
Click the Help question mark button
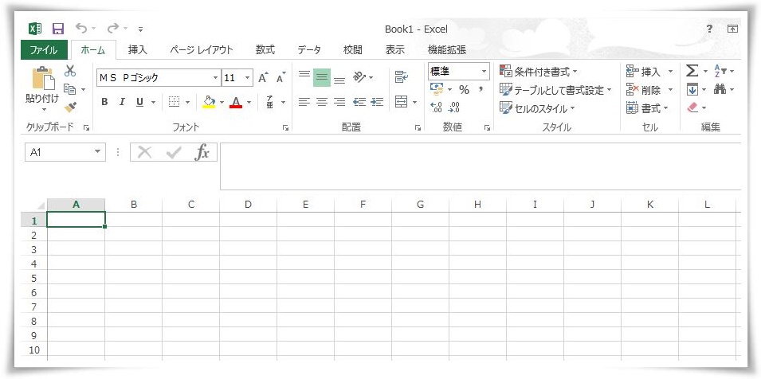tap(709, 29)
